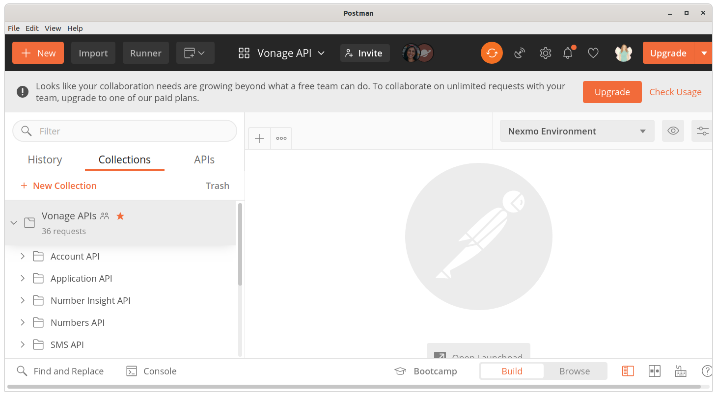
Task: Click the Application API folder icon
Action: coord(38,278)
